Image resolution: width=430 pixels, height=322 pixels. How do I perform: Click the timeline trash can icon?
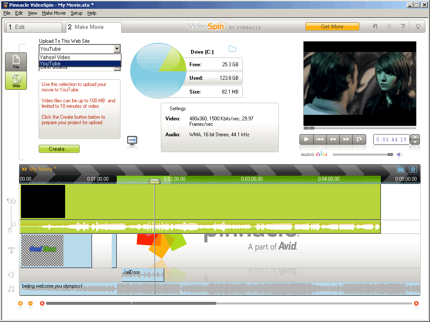tap(413, 169)
